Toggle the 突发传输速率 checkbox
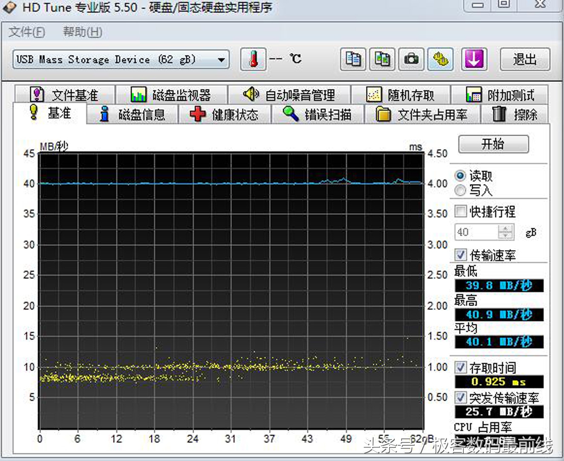 (x=461, y=397)
